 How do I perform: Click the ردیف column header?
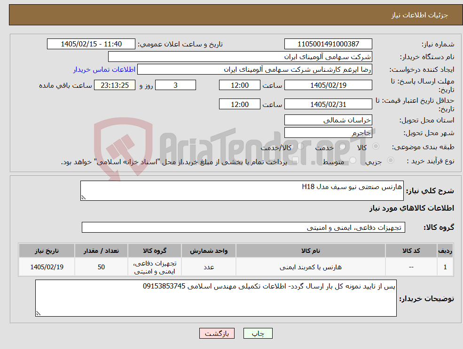(445, 251)
